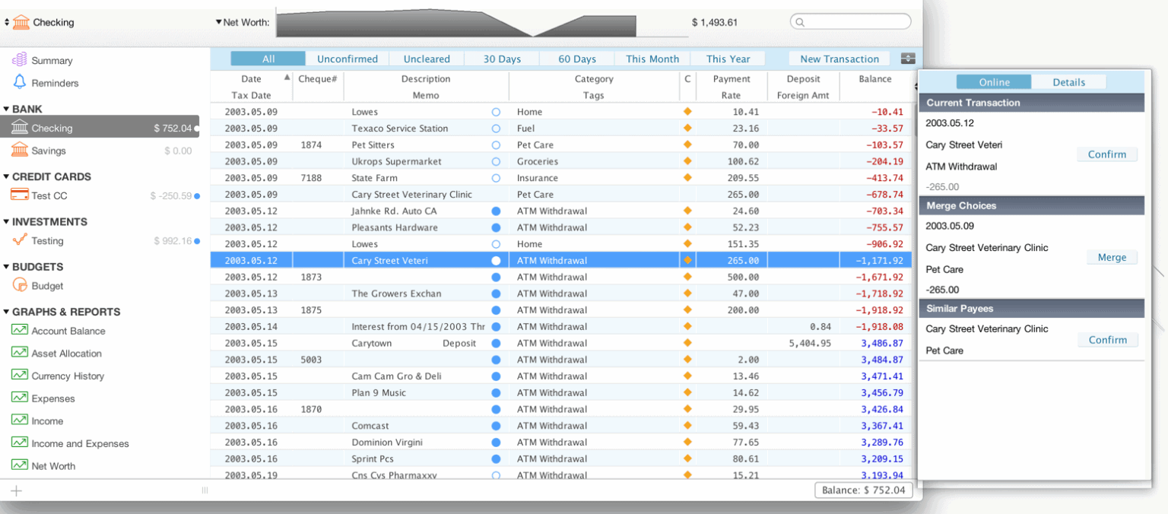Click the net worth history graph
The width and height of the screenshot is (1168, 514).
click(456, 23)
